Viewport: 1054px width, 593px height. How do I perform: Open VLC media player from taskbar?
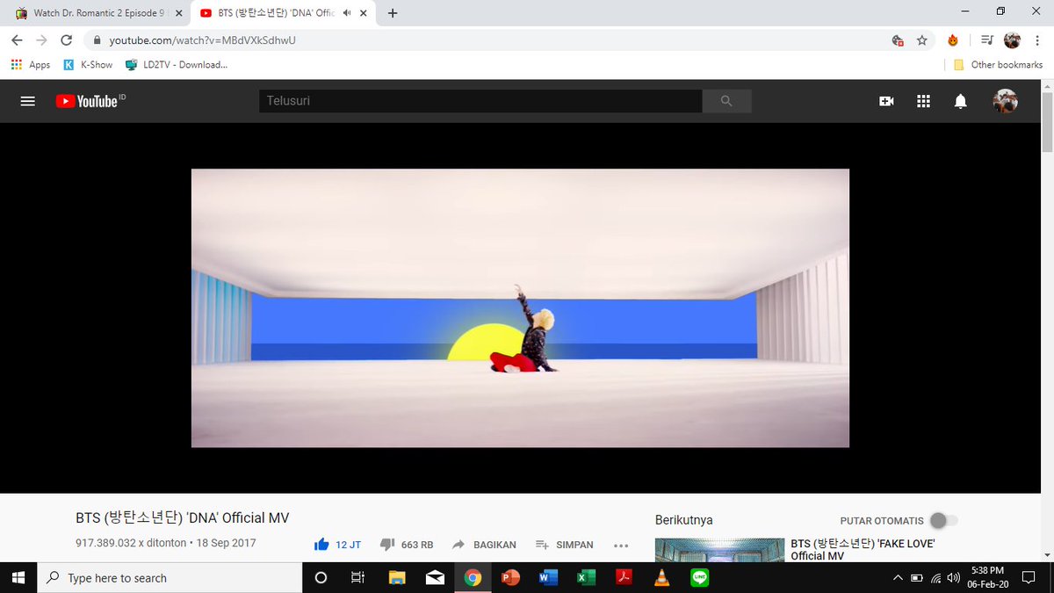661,577
